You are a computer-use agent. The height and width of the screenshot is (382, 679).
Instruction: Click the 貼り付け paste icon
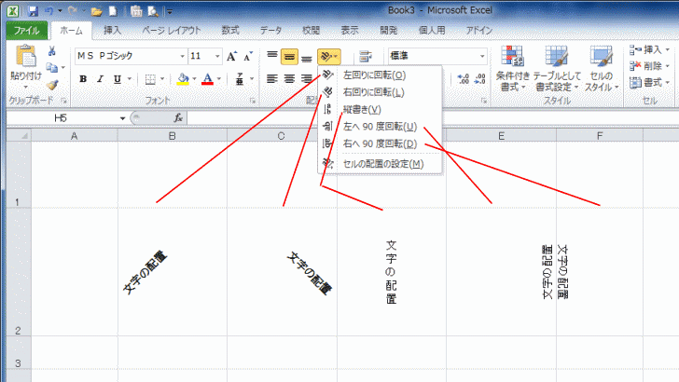[x=25, y=58]
